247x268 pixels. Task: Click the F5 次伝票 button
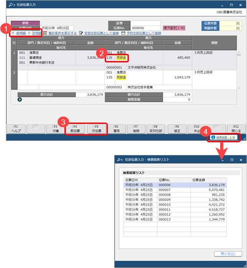pyautogui.click(x=97, y=129)
